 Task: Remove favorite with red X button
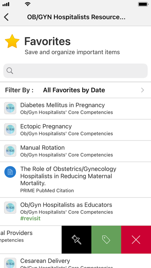[x=136, y=240]
